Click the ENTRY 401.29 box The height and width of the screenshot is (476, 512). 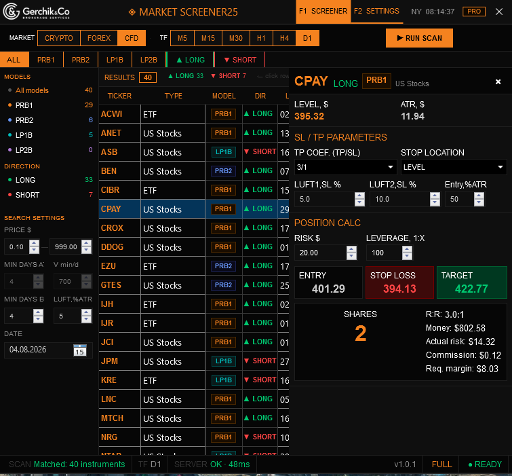pyautogui.click(x=328, y=282)
